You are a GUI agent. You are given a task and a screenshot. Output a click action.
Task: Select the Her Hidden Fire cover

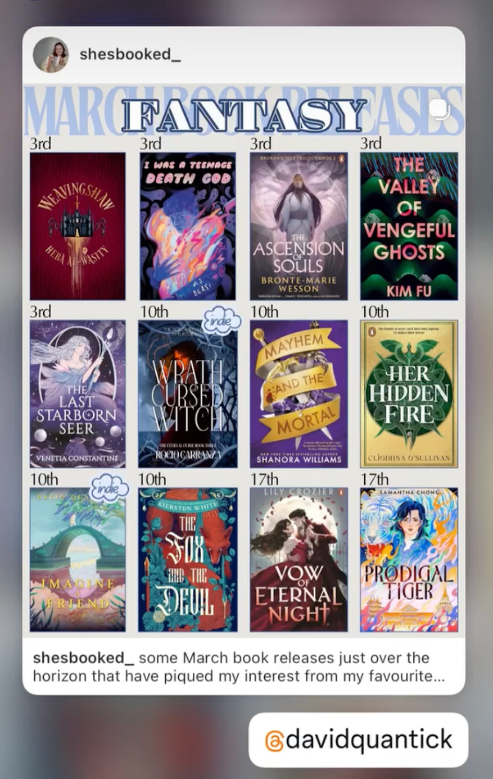click(409, 394)
